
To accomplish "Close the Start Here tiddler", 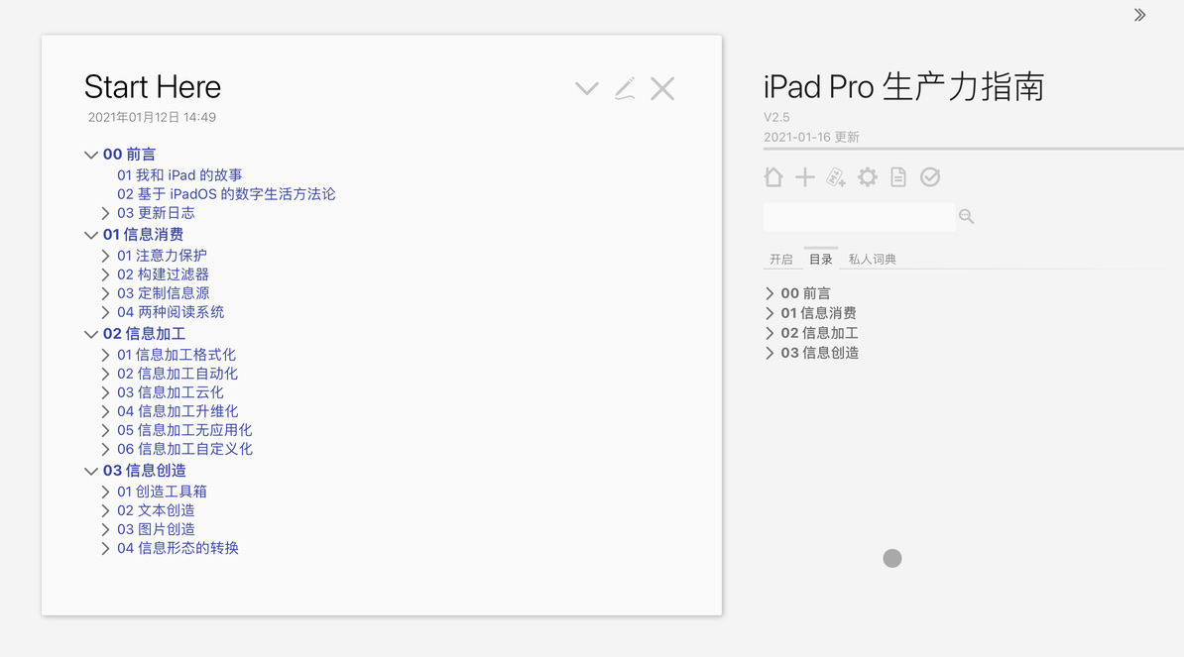I will [662, 89].
